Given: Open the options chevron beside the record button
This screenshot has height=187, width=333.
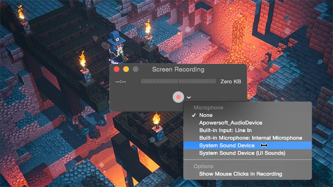Looking at the screenshot, I should tap(189, 98).
